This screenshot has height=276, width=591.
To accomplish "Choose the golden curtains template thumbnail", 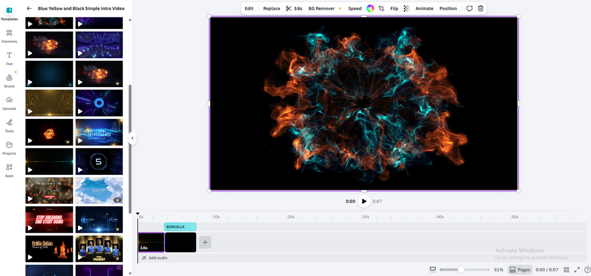I will point(49,103).
